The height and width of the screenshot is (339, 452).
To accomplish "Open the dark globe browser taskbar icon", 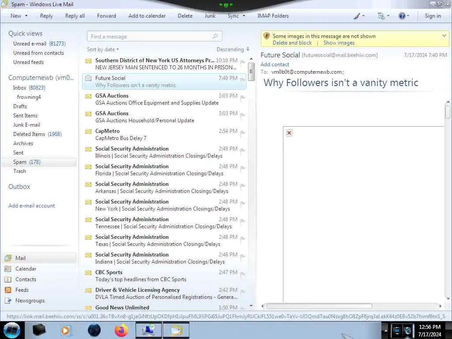I will pyautogui.click(x=94, y=330).
